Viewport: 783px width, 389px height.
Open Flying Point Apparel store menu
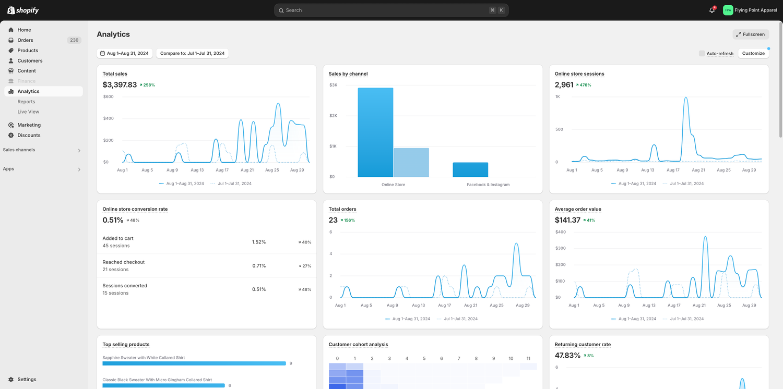(x=750, y=10)
